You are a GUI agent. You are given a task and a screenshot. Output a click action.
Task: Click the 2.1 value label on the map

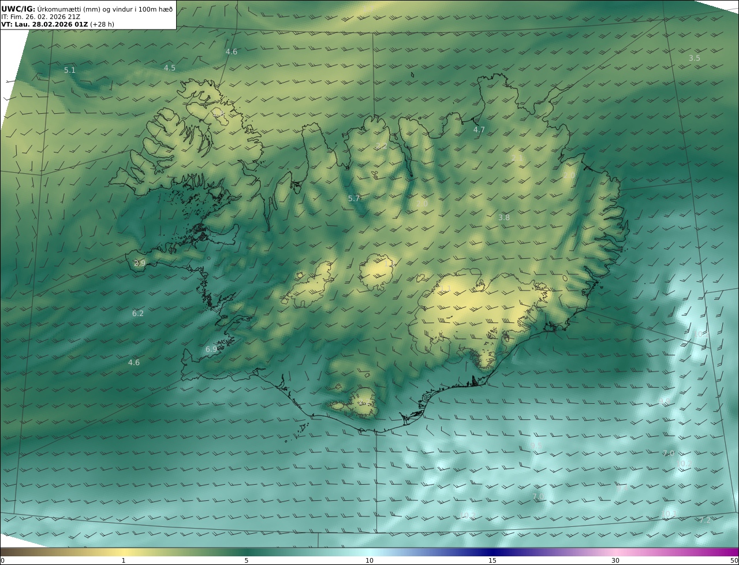[x=517, y=157]
